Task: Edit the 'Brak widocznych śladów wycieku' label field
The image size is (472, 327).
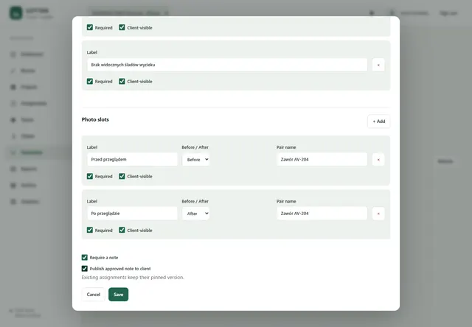Action: tap(227, 65)
